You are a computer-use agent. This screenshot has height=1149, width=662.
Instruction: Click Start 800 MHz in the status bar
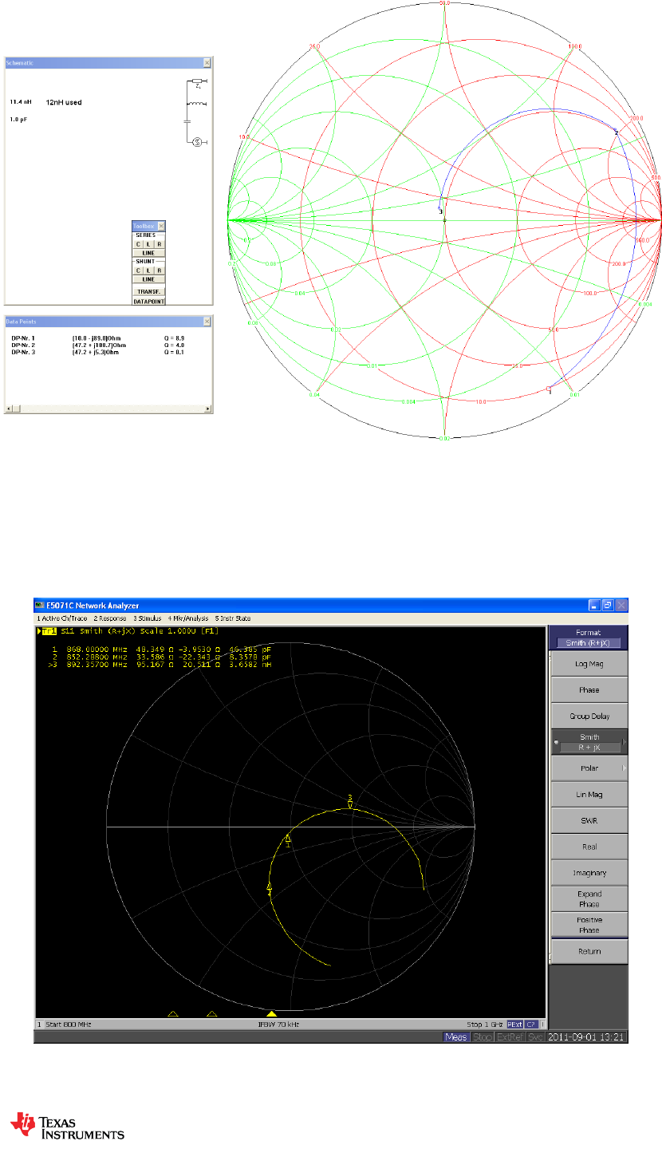point(67,1023)
